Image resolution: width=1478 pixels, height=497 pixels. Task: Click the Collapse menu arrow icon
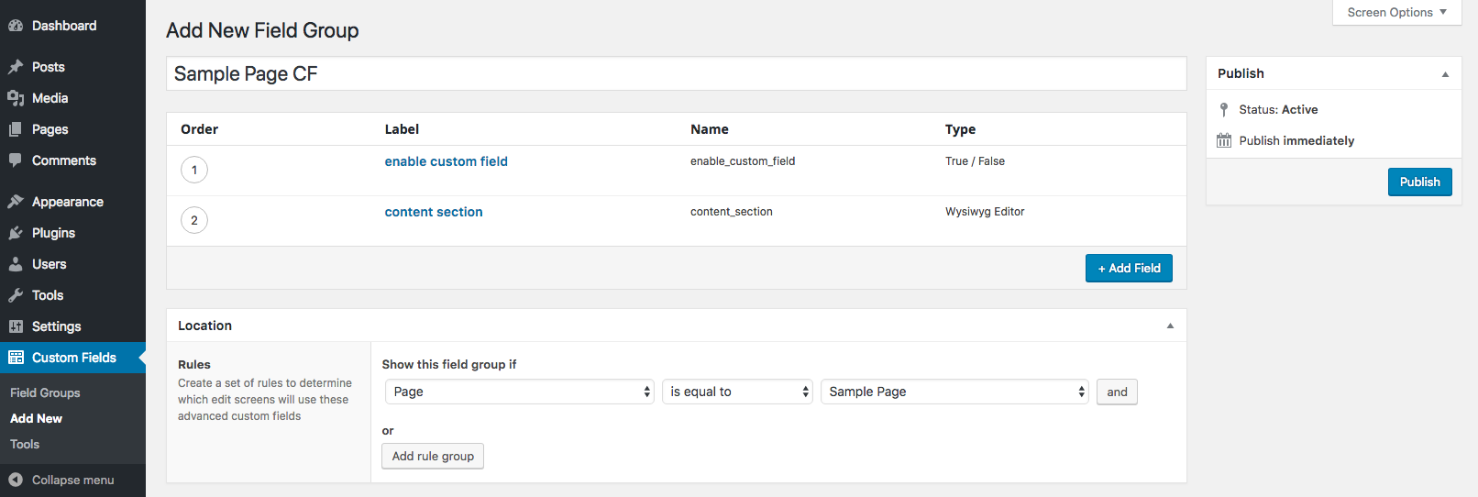[x=16, y=480]
